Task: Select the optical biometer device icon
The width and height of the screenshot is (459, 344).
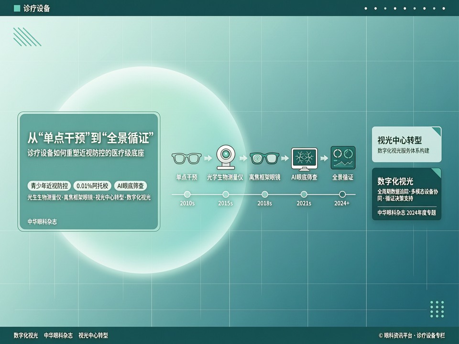Action: (x=226, y=157)
